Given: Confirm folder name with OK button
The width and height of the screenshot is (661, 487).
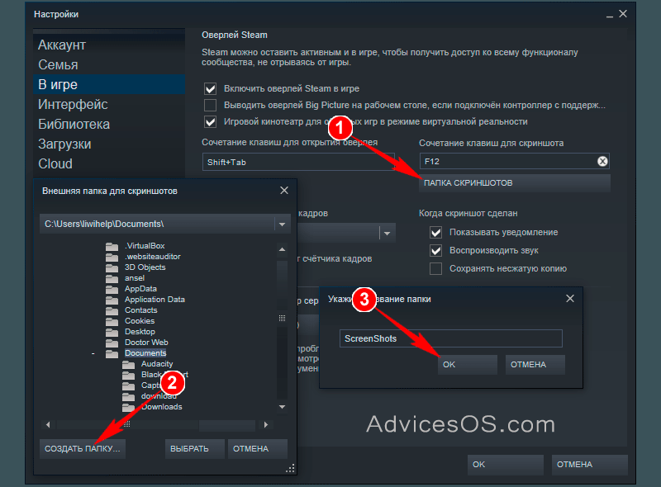Looking at the screenshot, I should 468,364.
